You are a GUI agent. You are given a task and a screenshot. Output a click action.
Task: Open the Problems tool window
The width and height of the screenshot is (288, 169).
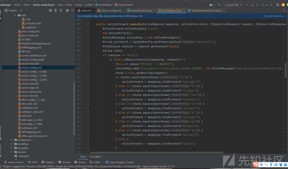pos(48,162)
